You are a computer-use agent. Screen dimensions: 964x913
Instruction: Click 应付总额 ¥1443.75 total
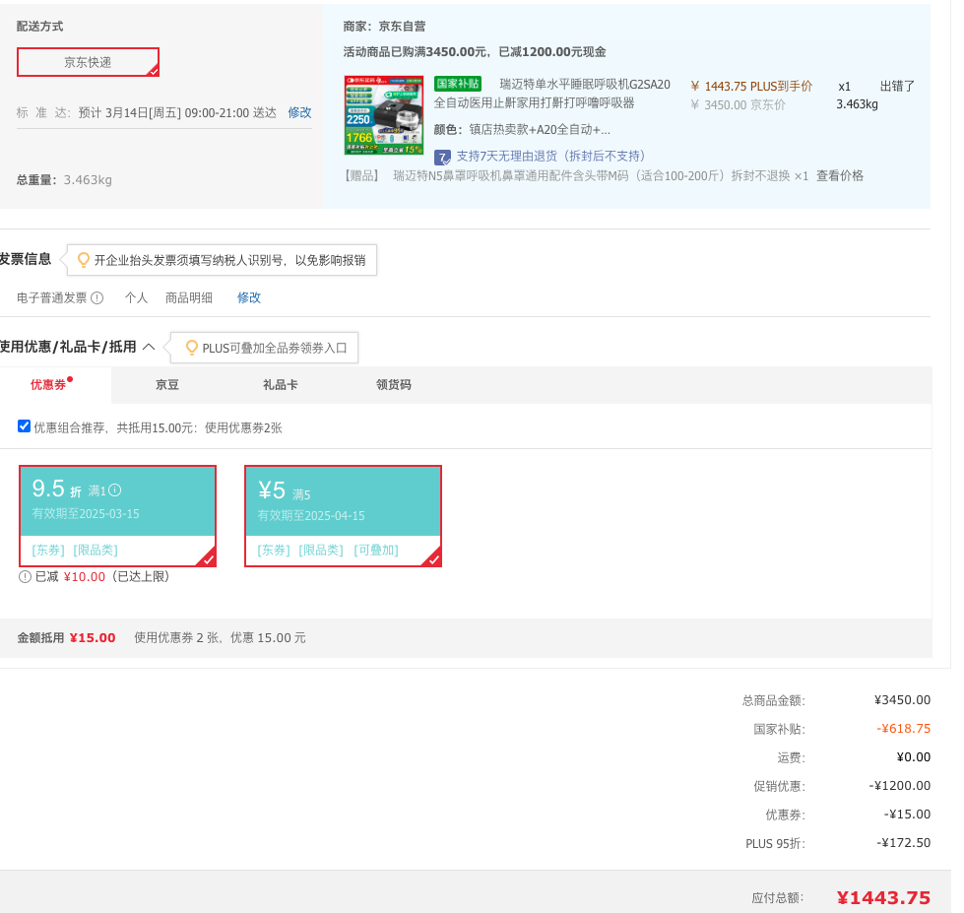[883, 897]
